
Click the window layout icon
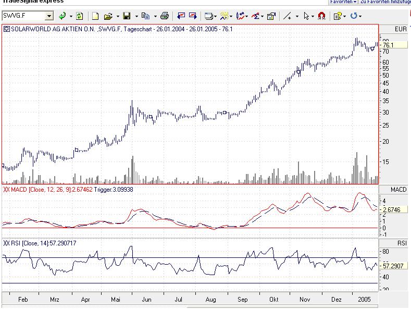tap(209, 16)
